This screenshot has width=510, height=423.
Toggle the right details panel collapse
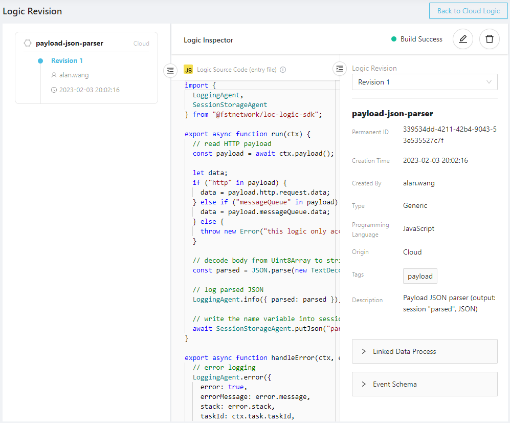[x=340, y=68]
